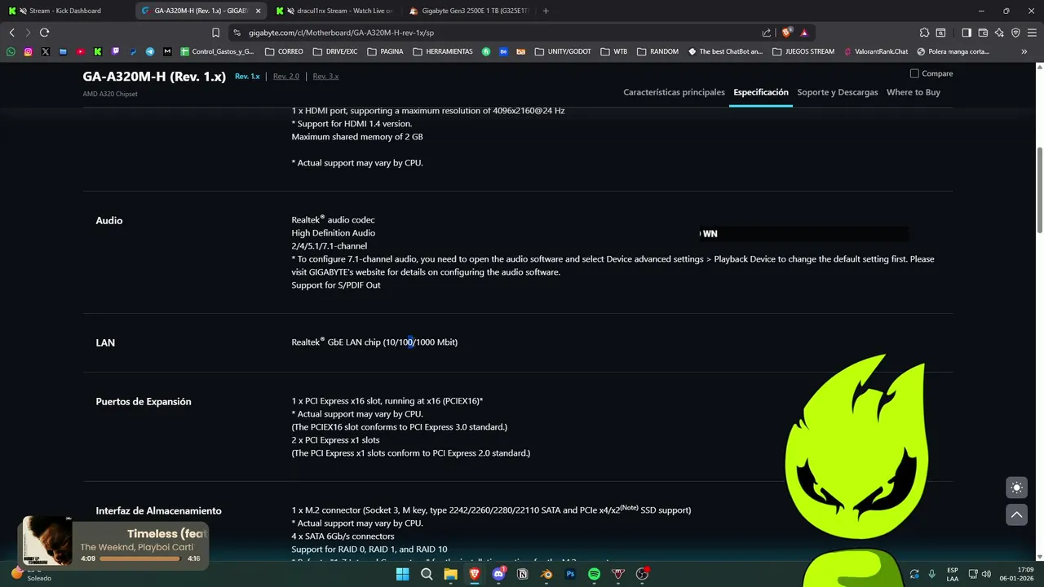1044x587 pixels.
Task: Open Blender from the taskbar
Action: (x=546, y=574)
